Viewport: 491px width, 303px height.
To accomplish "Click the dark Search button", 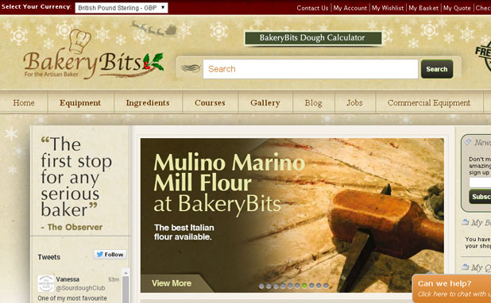I will tap(437, 69).
